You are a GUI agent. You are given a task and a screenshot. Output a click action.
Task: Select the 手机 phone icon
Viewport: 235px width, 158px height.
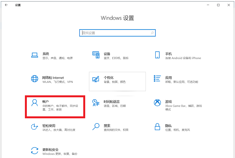pos(158,55)
